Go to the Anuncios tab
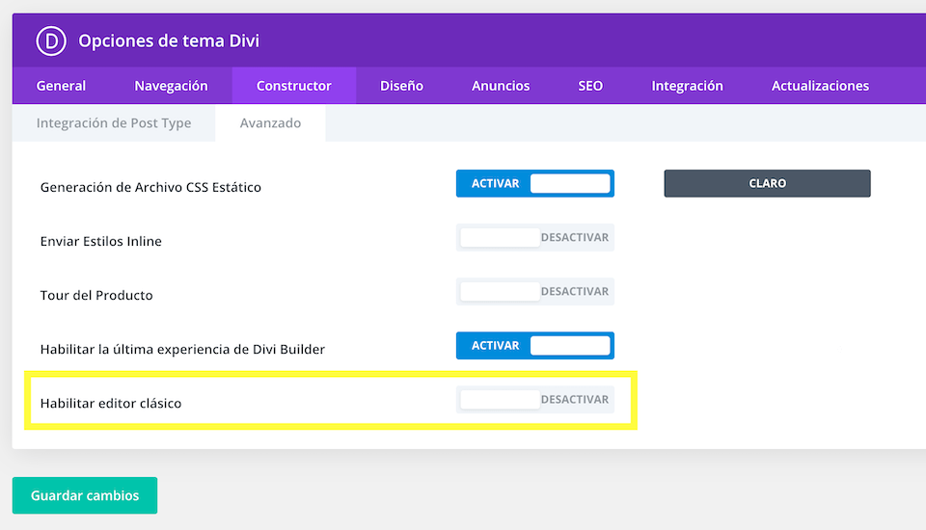This screenshot has height=530, width=926. (501, 86)
